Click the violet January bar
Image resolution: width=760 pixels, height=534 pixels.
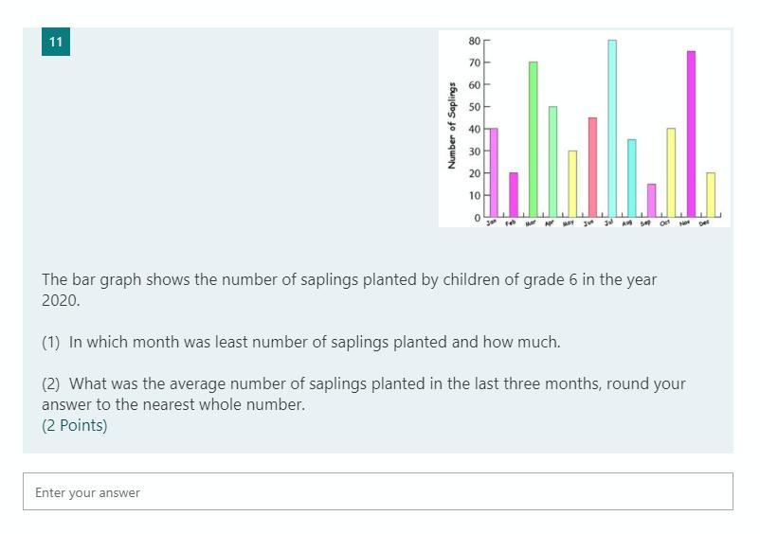click(494, 172)
